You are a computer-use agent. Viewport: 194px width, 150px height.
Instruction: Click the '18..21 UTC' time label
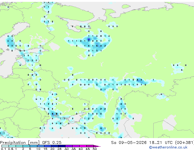click(161, 143)
